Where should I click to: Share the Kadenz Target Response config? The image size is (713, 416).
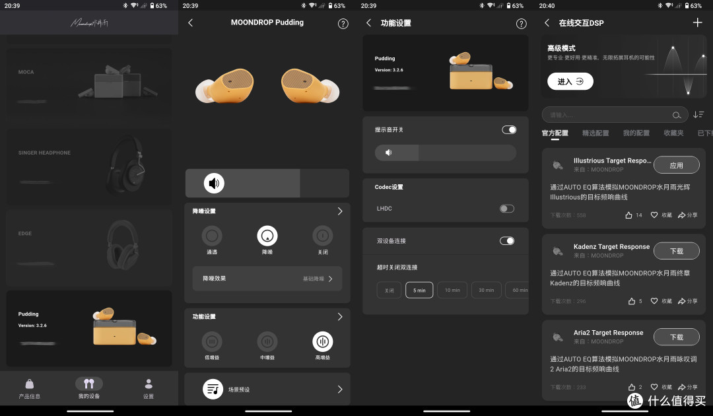(x=687, y=301)
